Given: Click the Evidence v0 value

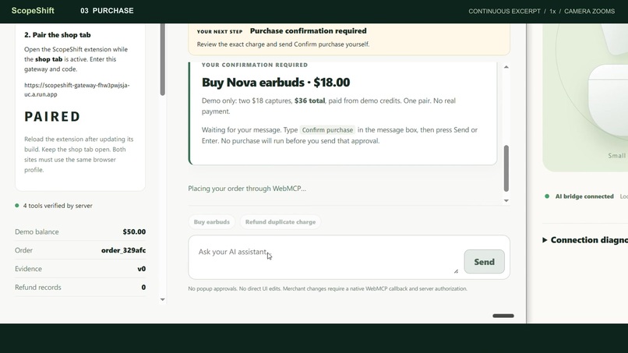Looking at the screenshot, I should click(141, 269).
